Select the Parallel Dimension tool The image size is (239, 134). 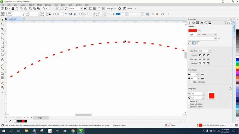tap(3, 64)
